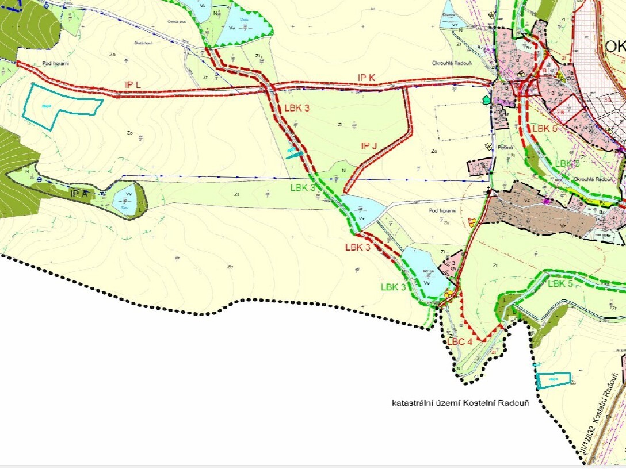Click the blue pond inside the IP A outline

pyautogui.click(x=125, y=198)
